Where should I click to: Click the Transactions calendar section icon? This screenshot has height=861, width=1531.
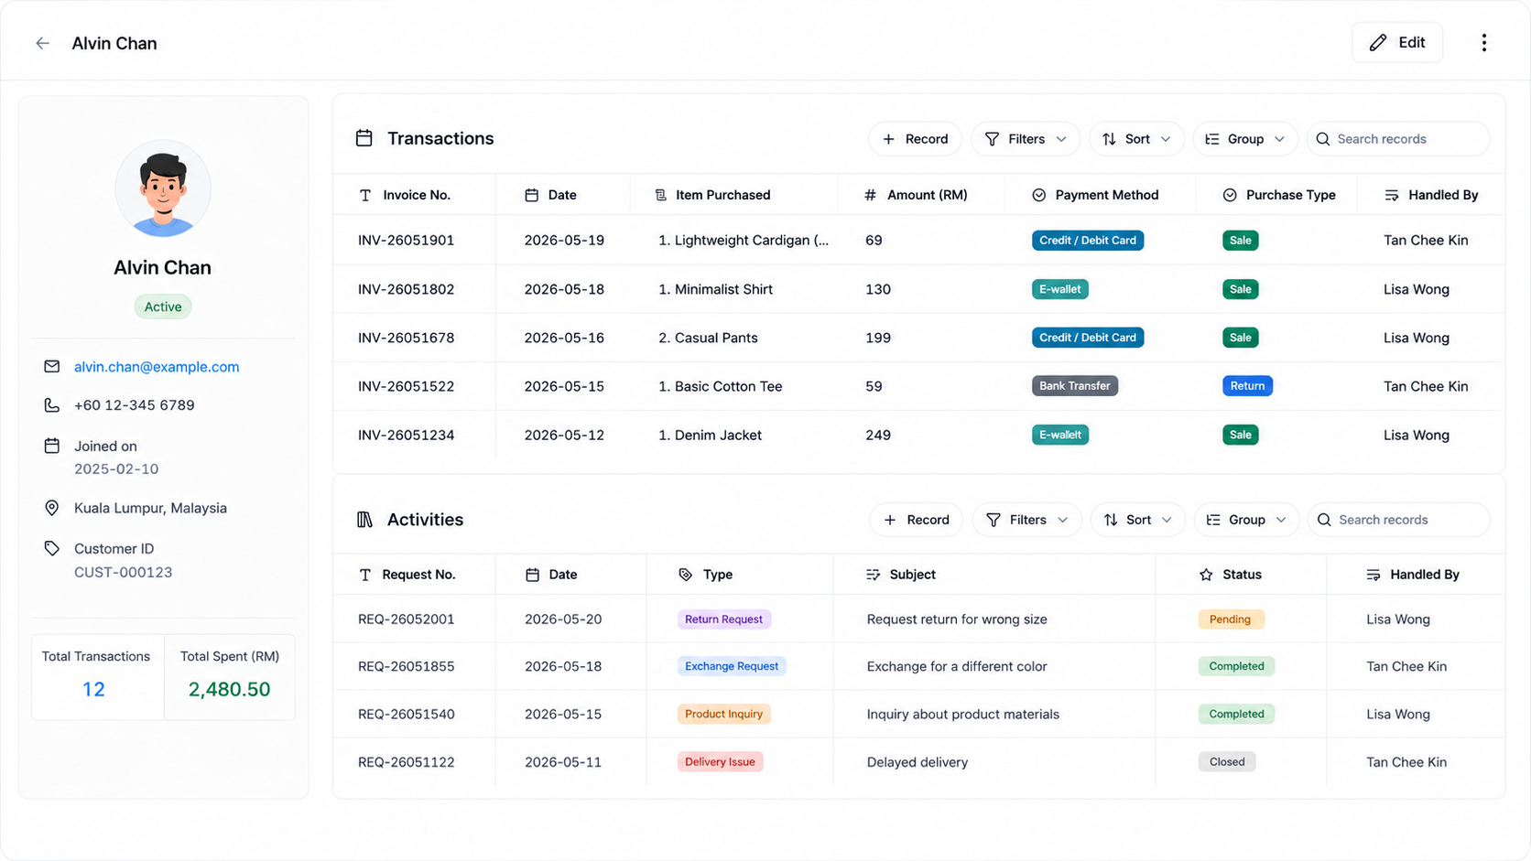tap(364, 138)
